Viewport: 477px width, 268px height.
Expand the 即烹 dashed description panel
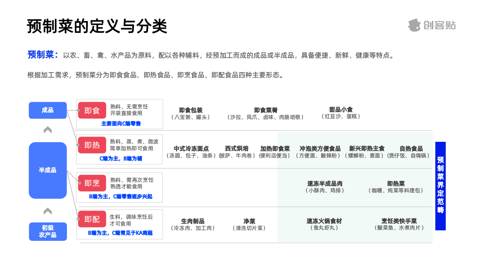pyautogui.click(x=120, y=187)
